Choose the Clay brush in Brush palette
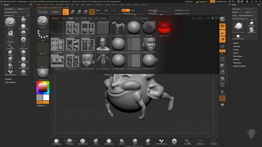Viewport: 262px width, 147px height. (23, 20)
